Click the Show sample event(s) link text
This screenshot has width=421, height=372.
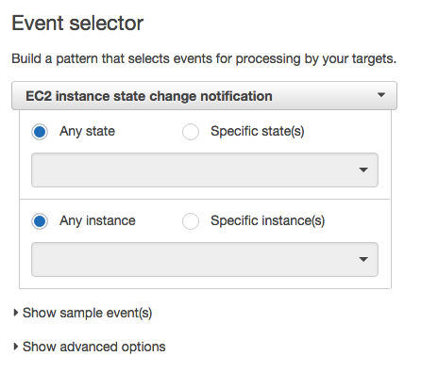(88, 313)
